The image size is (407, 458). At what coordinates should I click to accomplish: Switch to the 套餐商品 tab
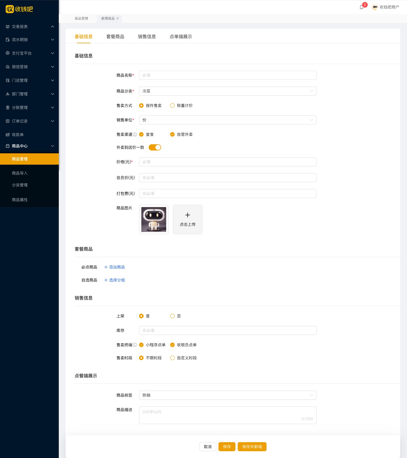pos(115,36)
